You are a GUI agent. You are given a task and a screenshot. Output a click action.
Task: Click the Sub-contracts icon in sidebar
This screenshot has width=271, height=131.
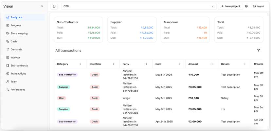tap(8, 65)
